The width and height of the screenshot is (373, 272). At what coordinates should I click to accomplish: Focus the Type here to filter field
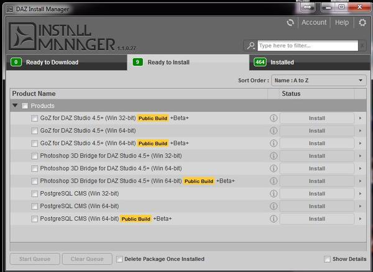click(x=308, y=45)
